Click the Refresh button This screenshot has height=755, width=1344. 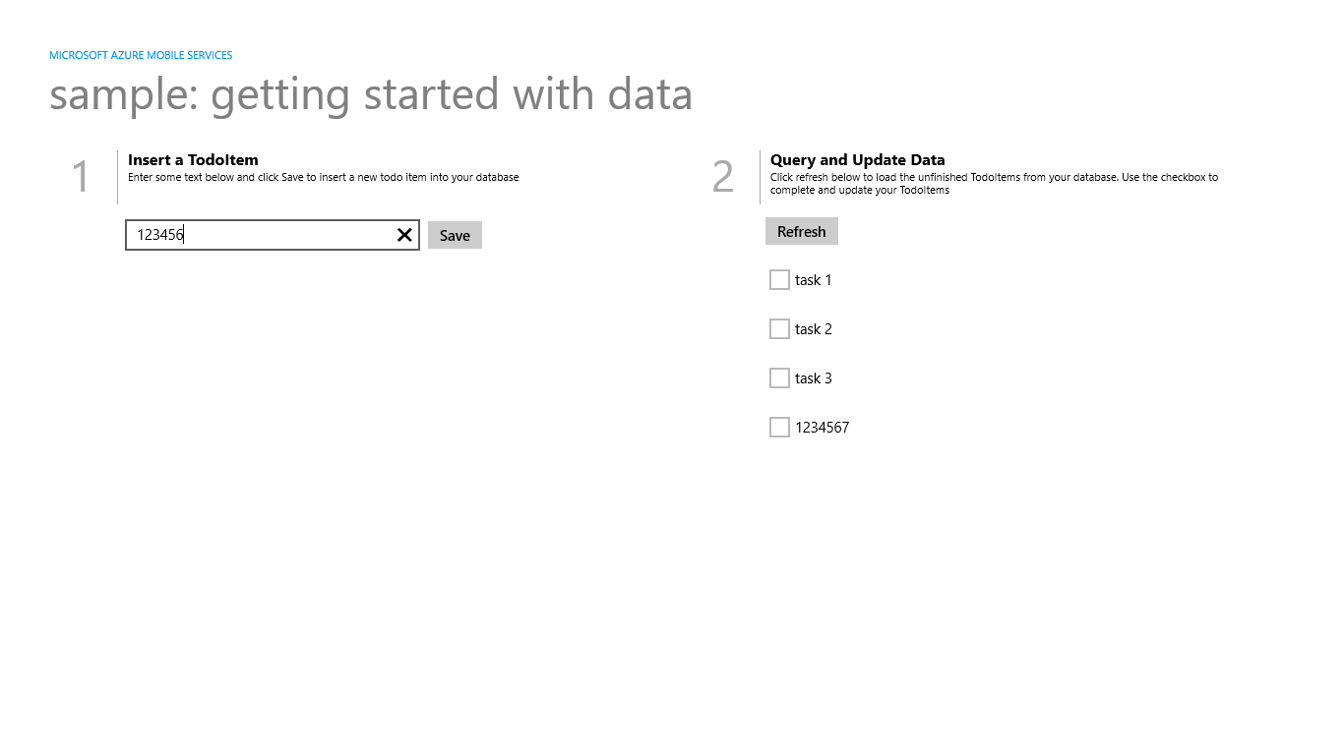coord(802,231)
